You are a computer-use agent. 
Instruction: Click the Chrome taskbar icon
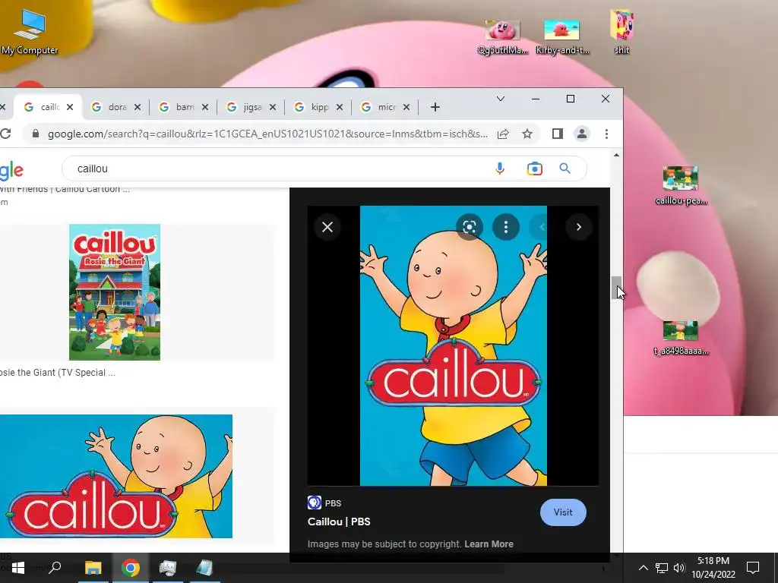pyautogui.click(x=131, y=568)
